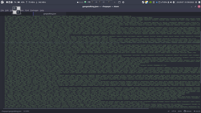
Task: Click the link icon beside 85%
Action: tap(162, 2)
